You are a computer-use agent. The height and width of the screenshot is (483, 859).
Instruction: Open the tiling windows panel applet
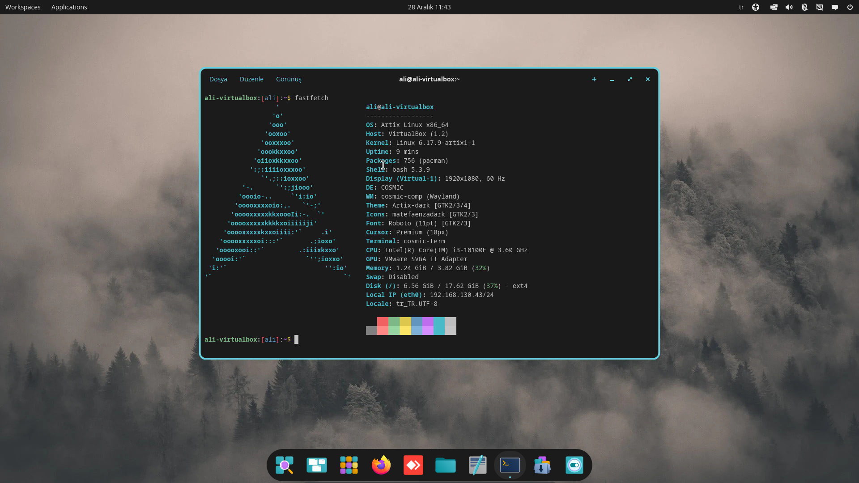(774, 7)
